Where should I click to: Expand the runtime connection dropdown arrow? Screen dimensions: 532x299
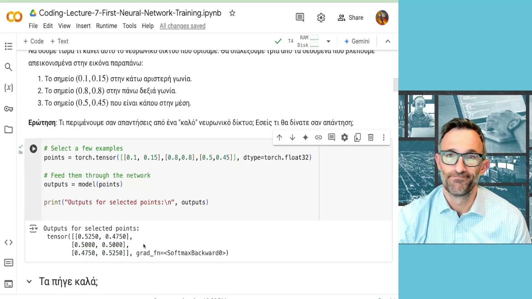(x=328, y=41)
